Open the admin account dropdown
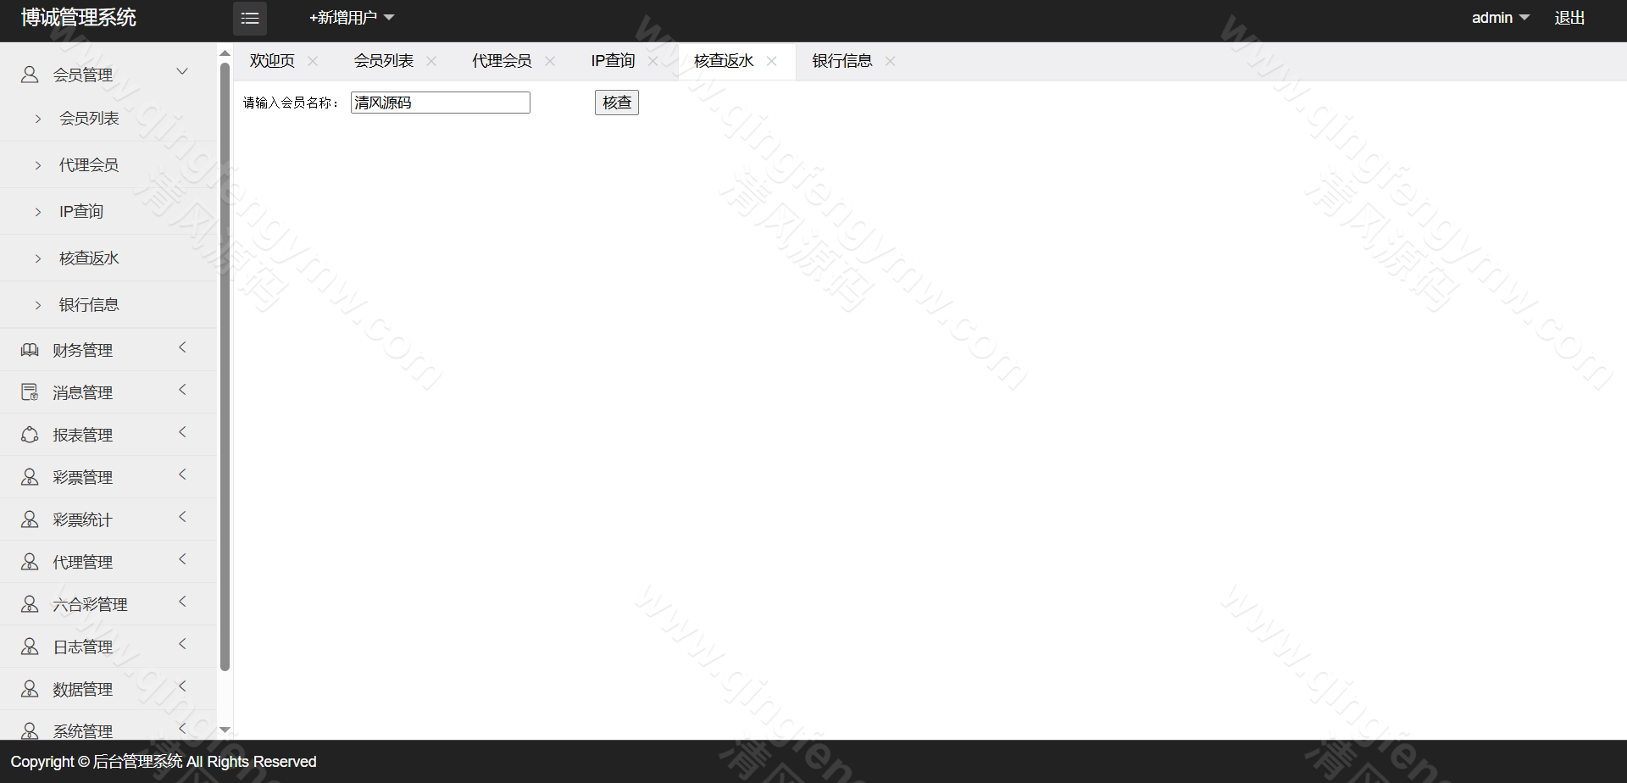The width and height of the screenshot is (1627, 783). pos(1500,18)
